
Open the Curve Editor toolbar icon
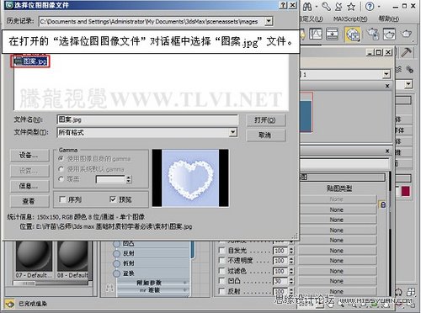point(316,34)
